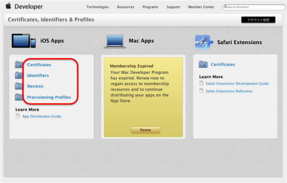Open the Resources menu
This screenshot has height=183, width=287.
(x=126, y=7)
